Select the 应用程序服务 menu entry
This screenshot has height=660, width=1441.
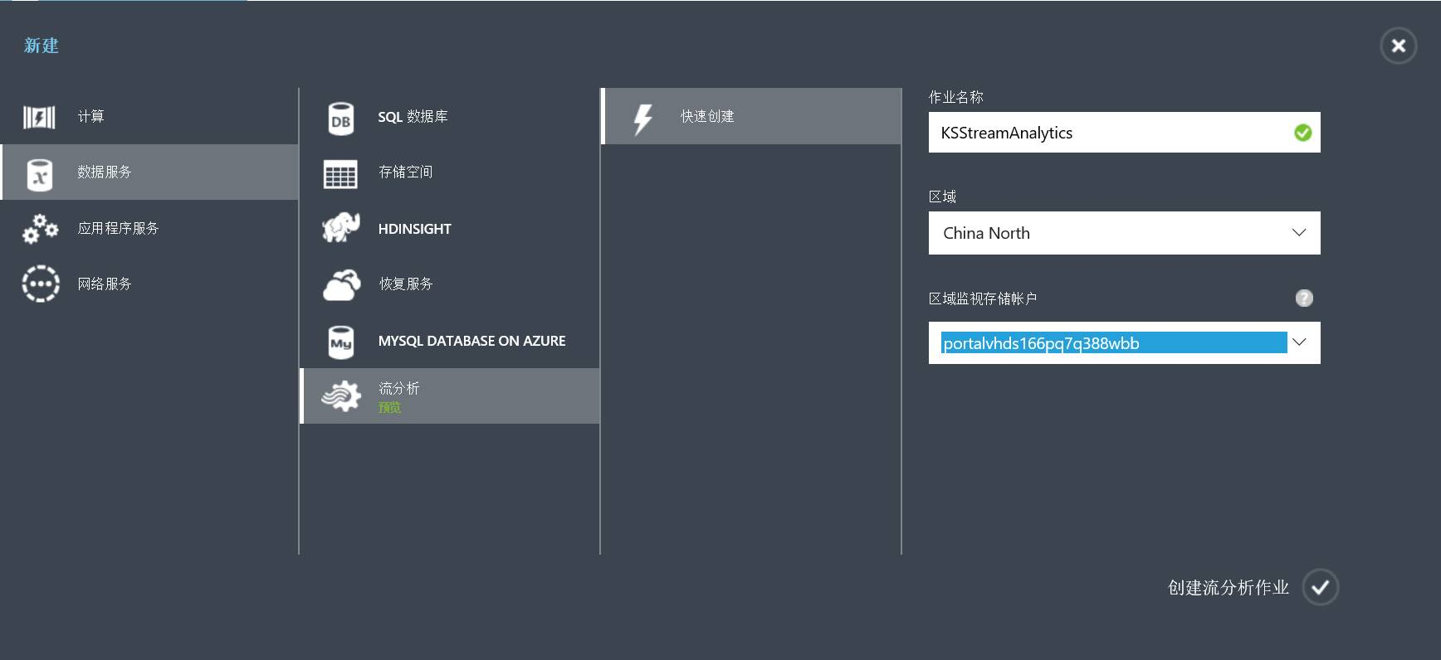click(149, 228)
